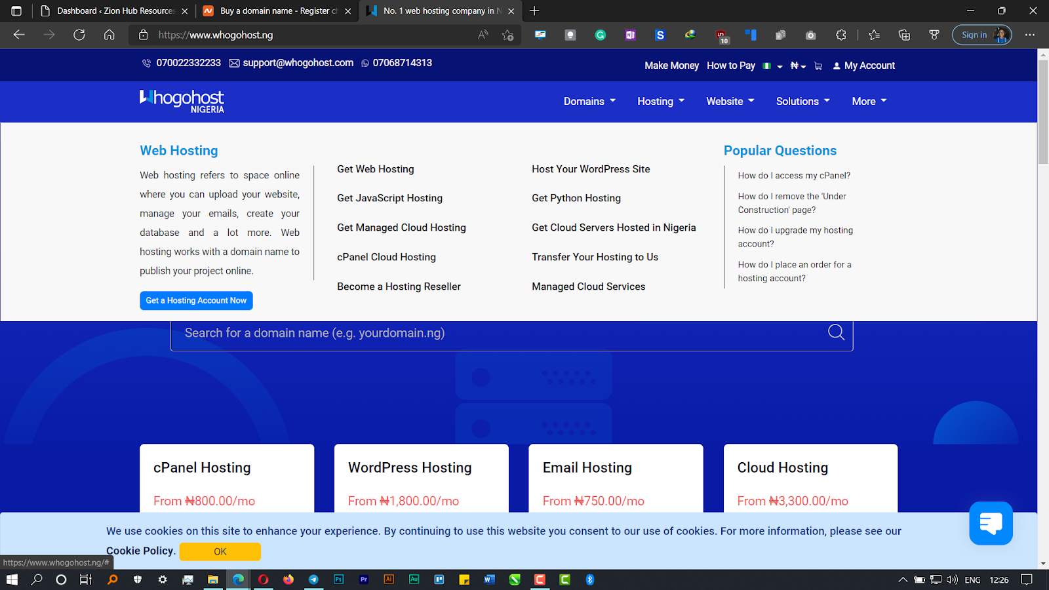This screenshot has width=1049, height=590.
Task: Open the My Account link
Action: coord(863,66)
